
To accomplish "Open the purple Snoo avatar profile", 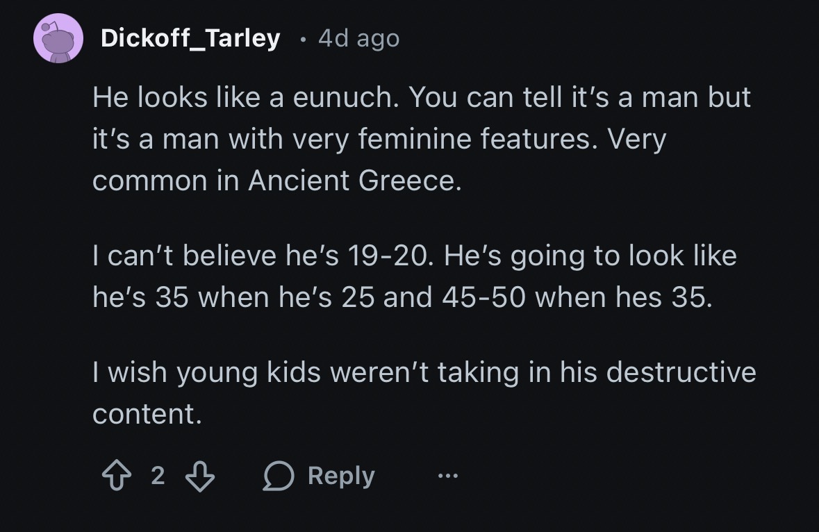I will pos(58,38).
